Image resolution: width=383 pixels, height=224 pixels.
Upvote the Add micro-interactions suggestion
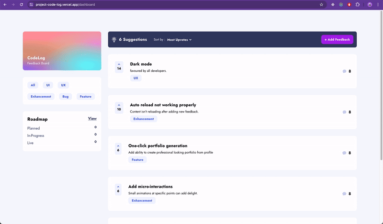(x=118, y=189)
